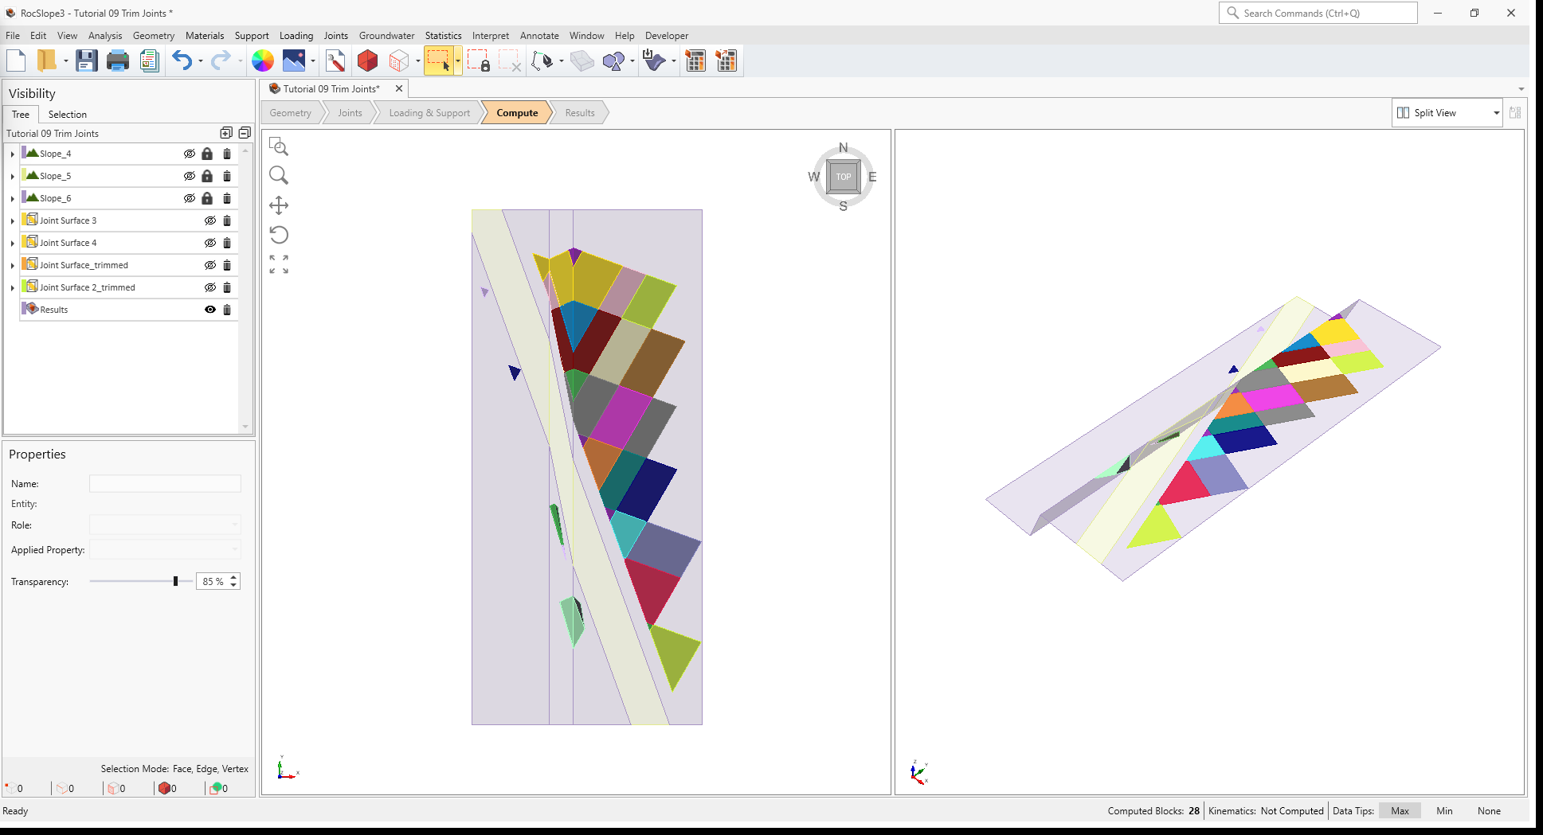Open display options via the color wheel icon
This screenshot has height=835, width=1543.
pos(263,60)
